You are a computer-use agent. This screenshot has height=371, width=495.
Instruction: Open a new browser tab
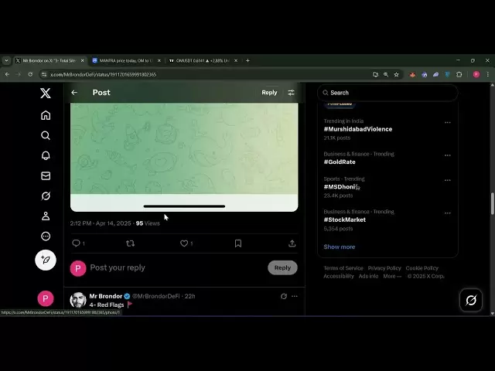pyautogui.click(x=247, y=60)
